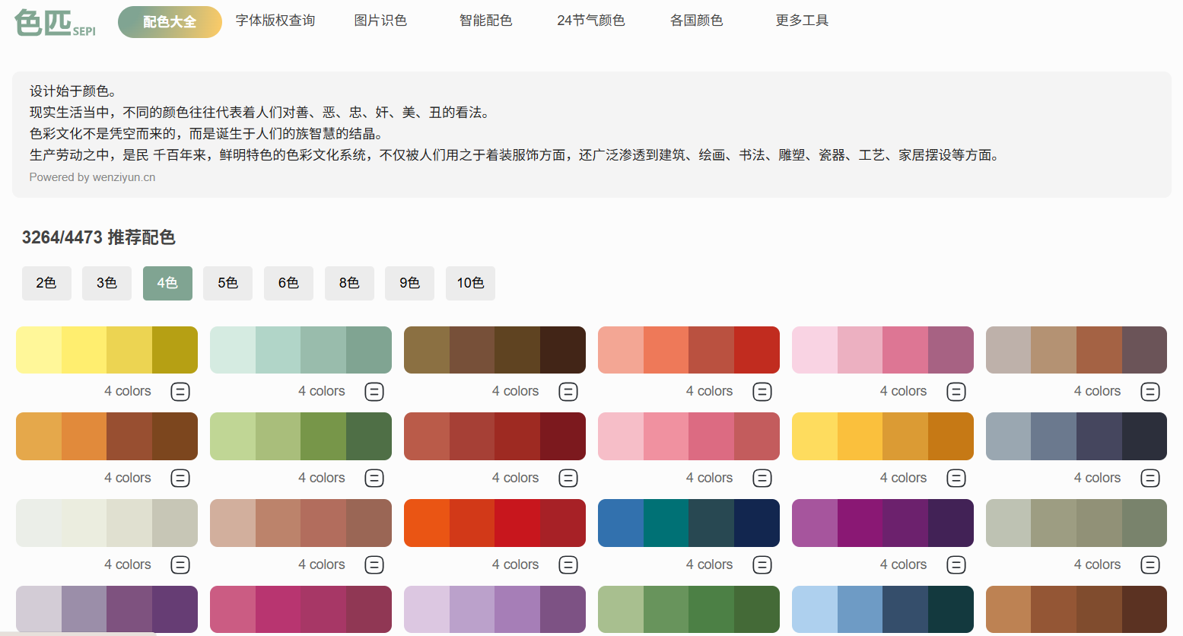This screenshot has width=1183, height=636.
Task: Select the 配色大全 tab
Action: pos(170,22)
